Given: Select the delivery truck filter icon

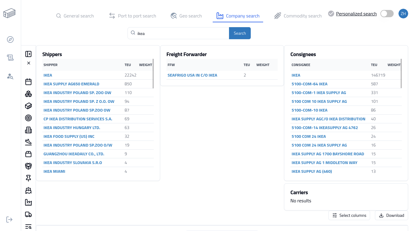Looking at the screenshot, I should (28, 214).
